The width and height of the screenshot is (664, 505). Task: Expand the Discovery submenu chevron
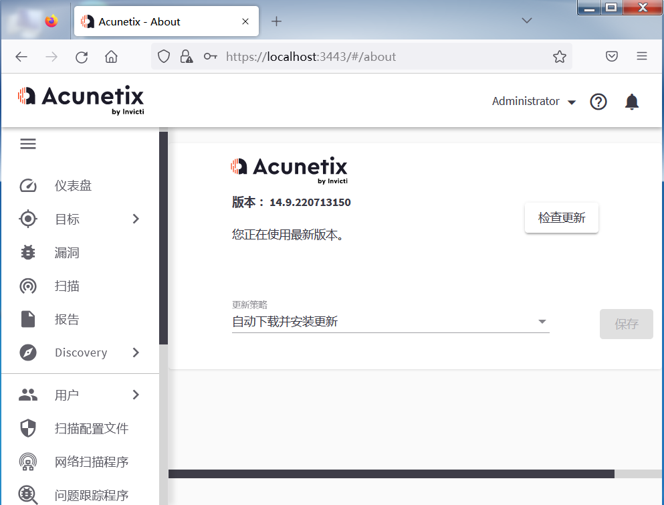[136, 352]
